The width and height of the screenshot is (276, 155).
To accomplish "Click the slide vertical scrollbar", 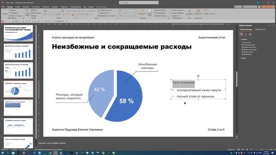I will (x=237, y=79).
